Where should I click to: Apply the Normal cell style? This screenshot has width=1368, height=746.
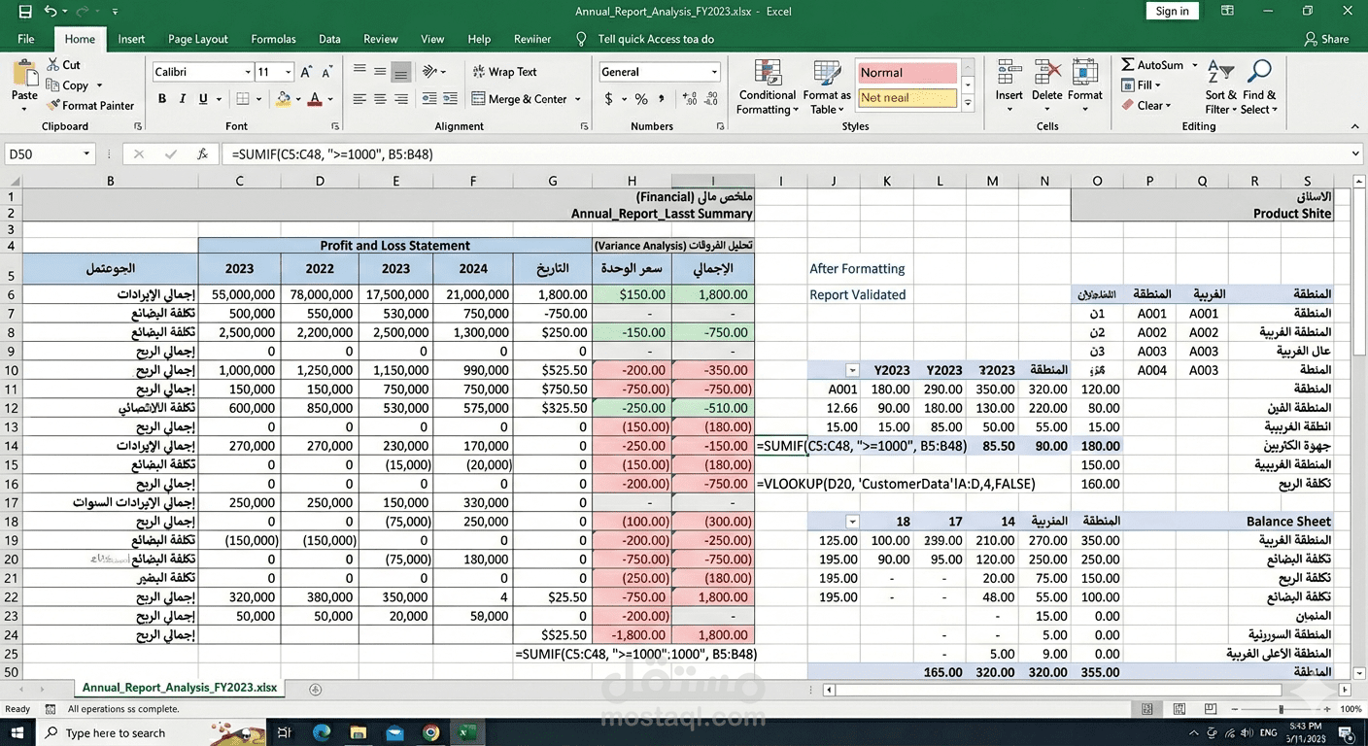coord(906,73)
